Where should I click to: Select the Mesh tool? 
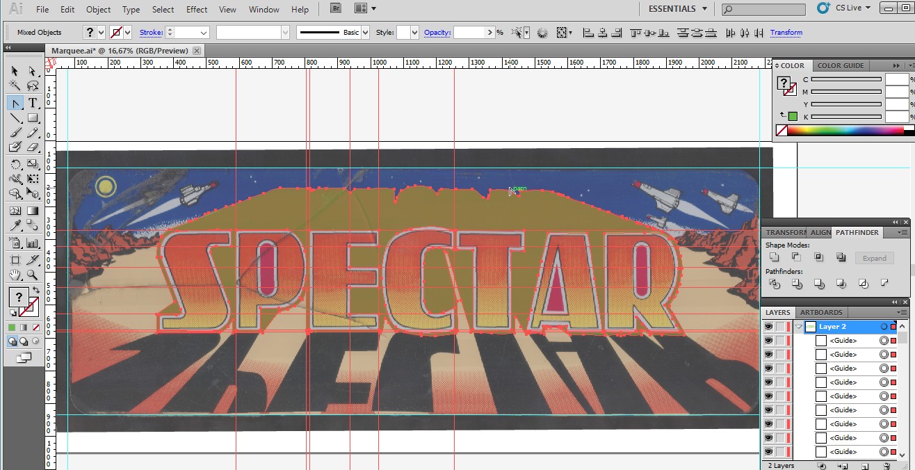15,211
